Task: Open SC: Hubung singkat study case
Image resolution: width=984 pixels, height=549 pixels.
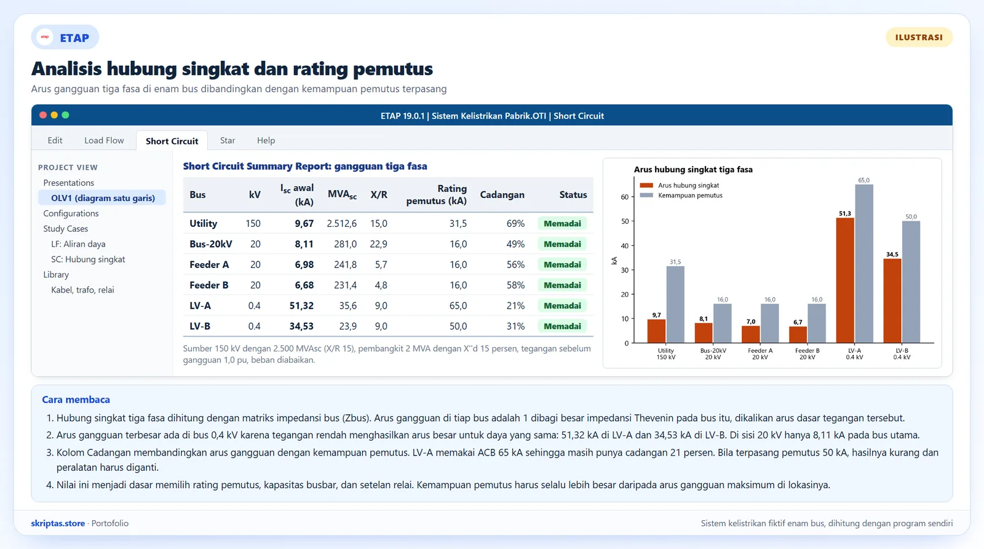Action: click(88, 259)
